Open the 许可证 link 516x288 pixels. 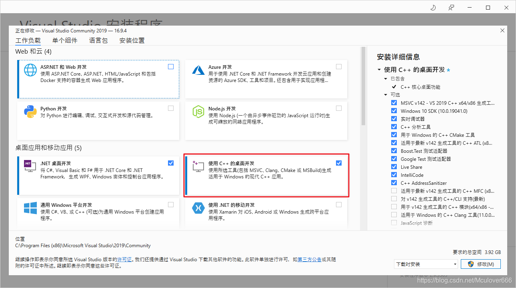(124, 260)
